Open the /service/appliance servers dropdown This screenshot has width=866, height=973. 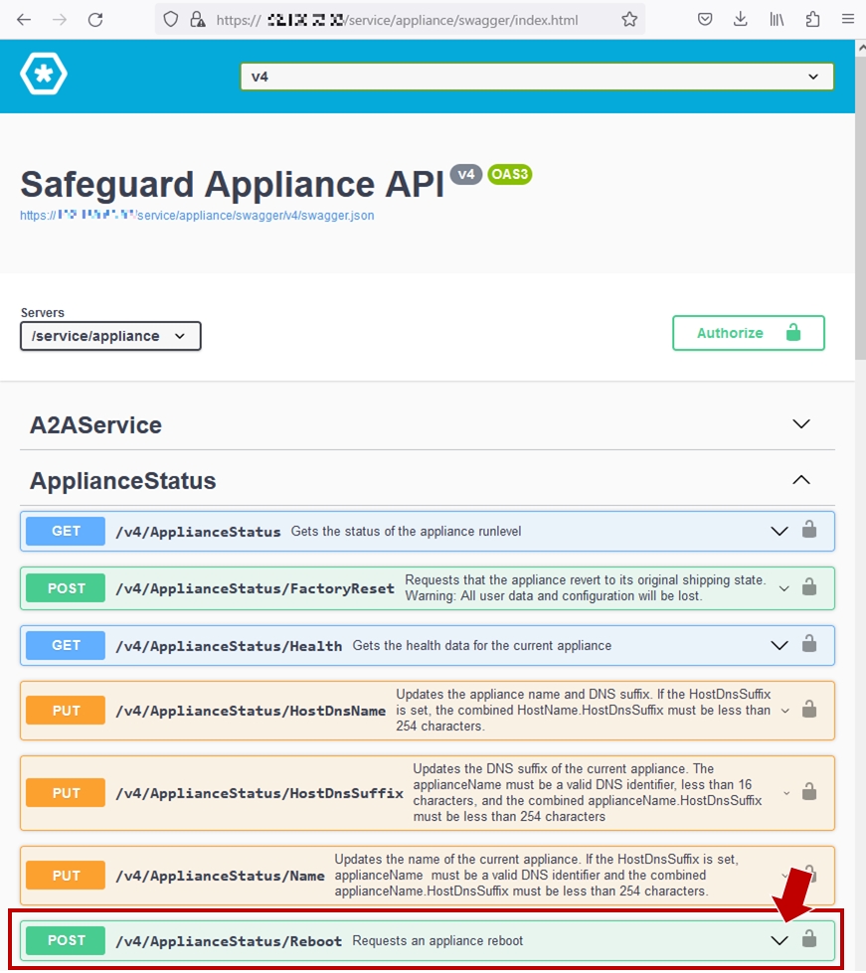coord(110,336)
